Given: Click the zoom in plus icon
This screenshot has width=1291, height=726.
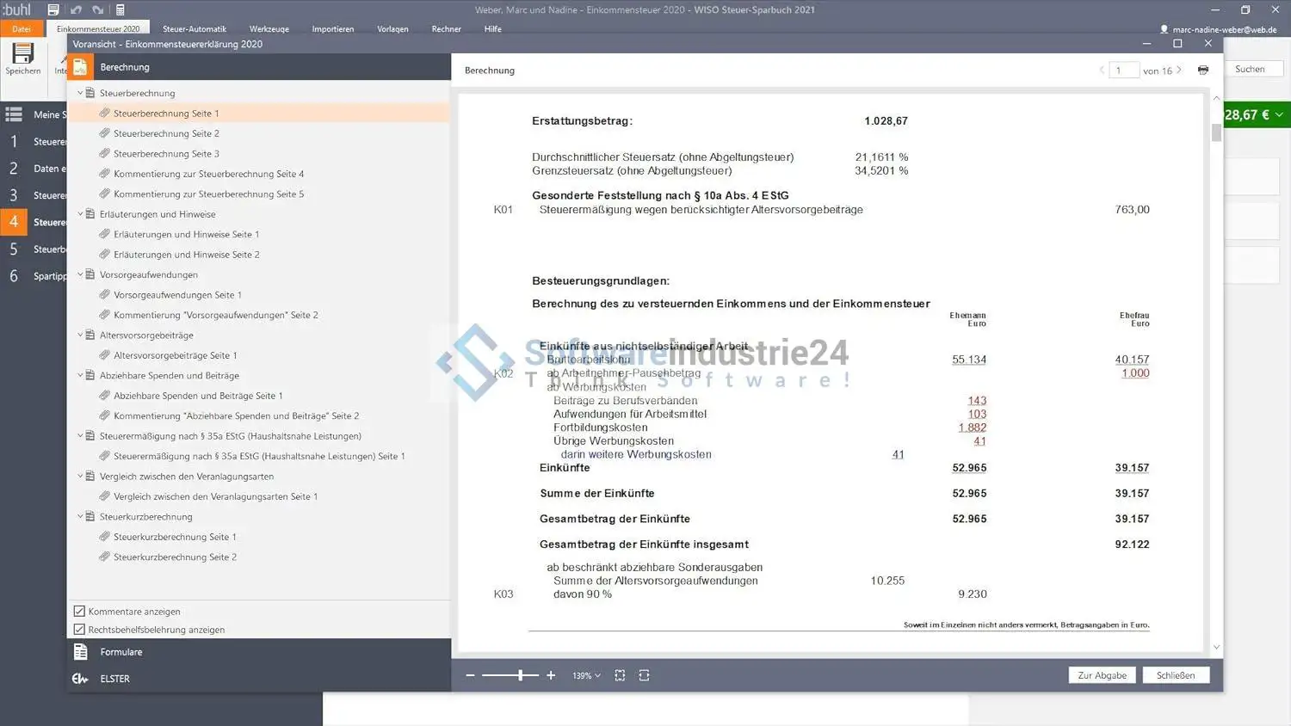Looking at the screenshot, I should [x=551, y=675].
